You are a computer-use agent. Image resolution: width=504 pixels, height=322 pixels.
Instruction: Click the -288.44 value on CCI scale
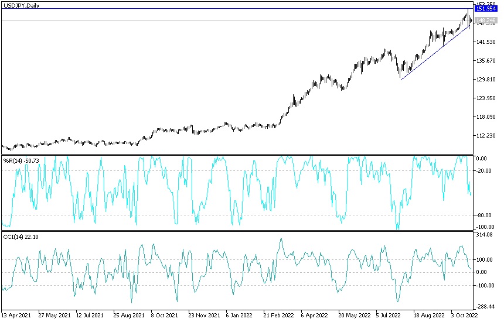coord(485,307)
